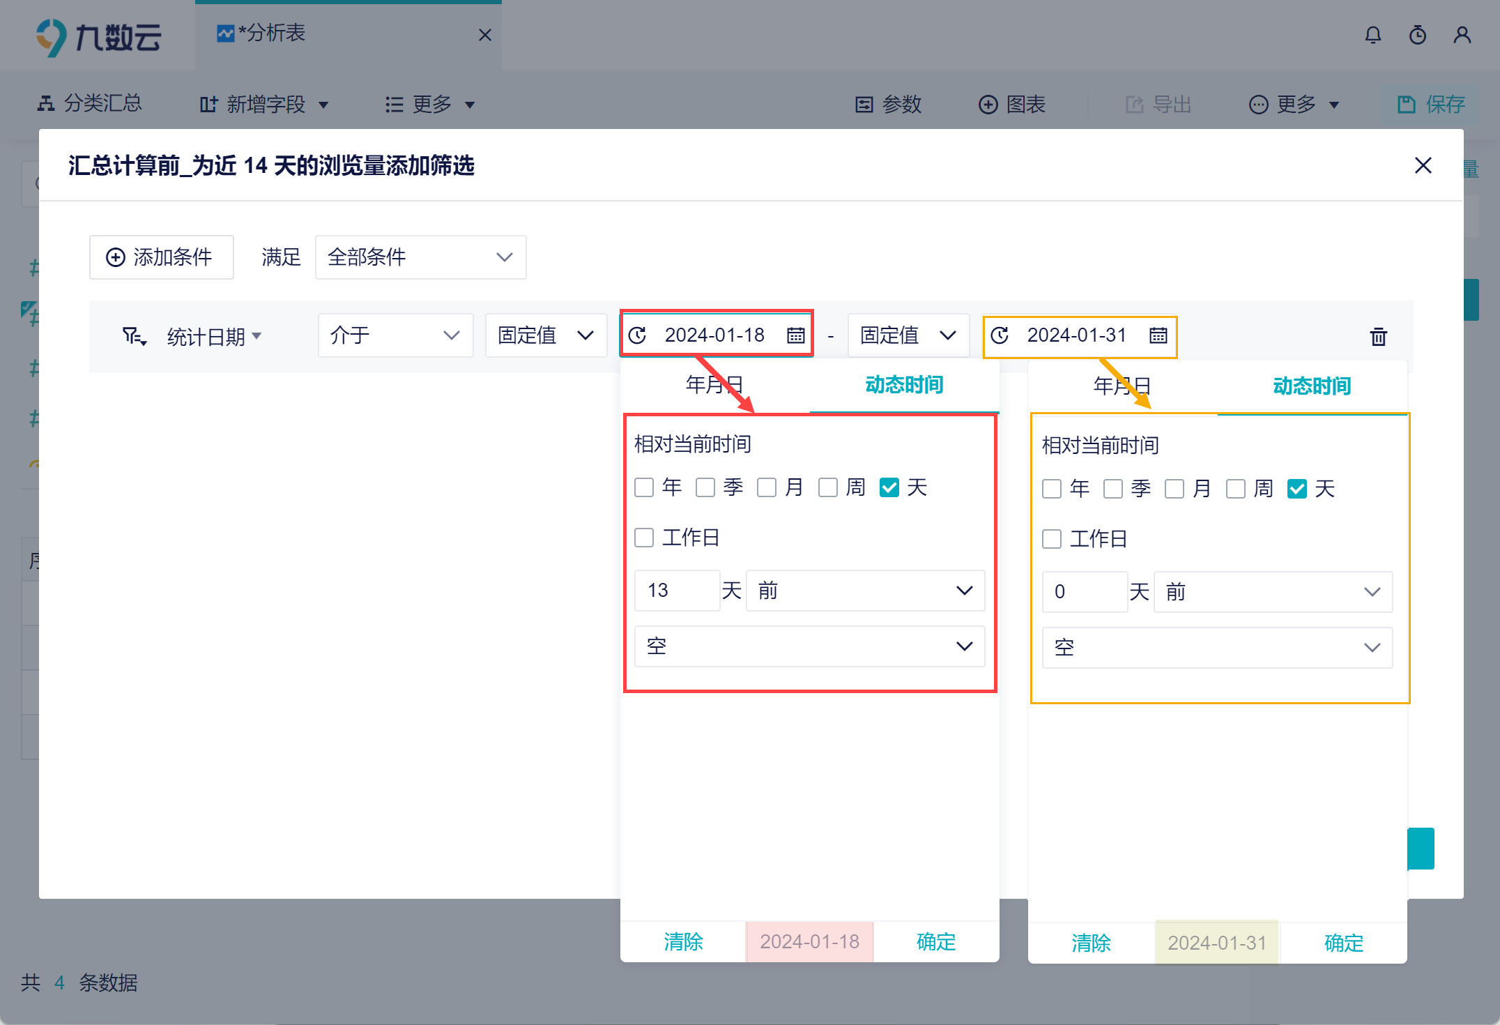Select 动态时间 tab in right popup

(1311, 386)
